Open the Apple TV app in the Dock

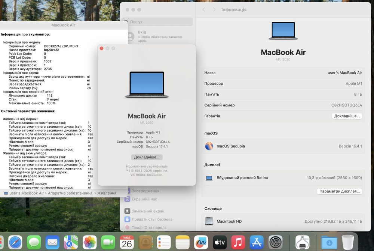220,242
